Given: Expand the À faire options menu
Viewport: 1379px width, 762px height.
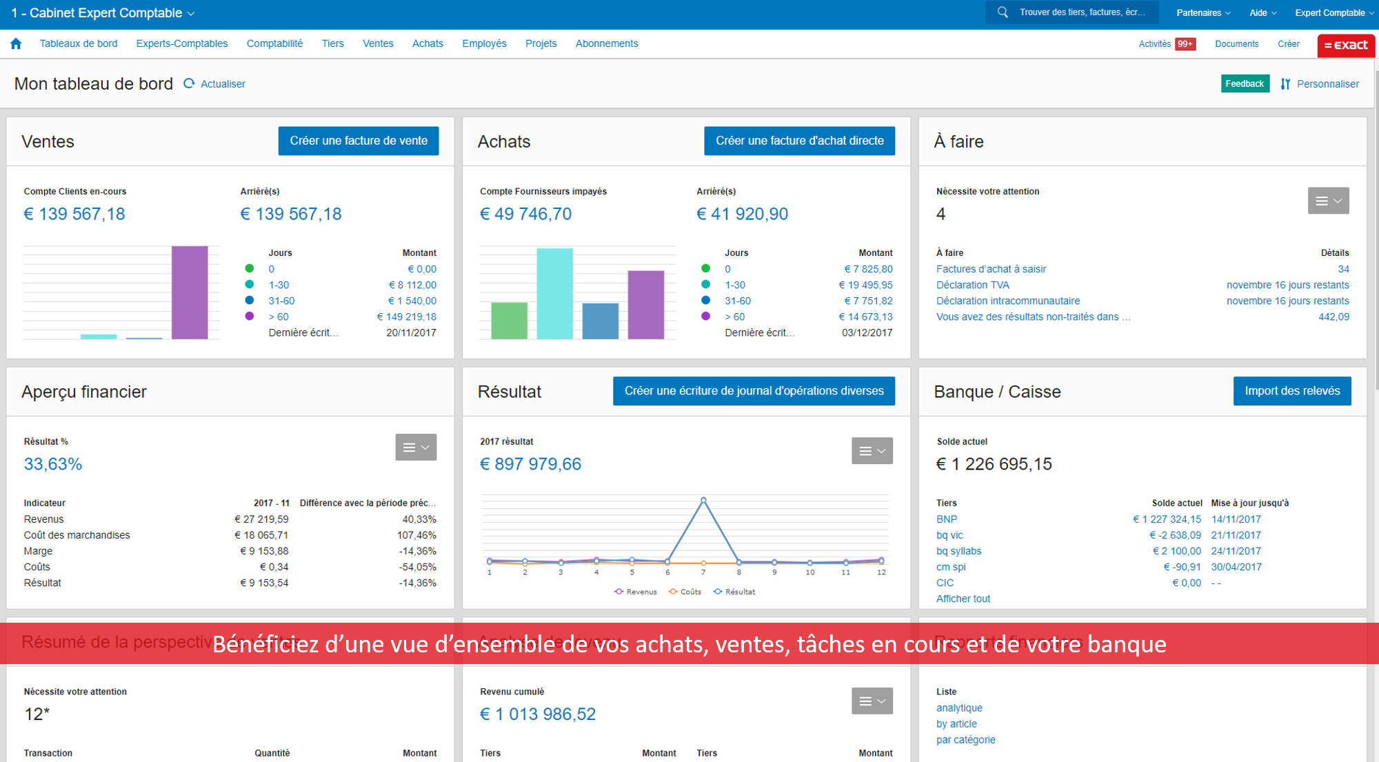Looking at the screenshot, I should click(x=1329, y=200).
